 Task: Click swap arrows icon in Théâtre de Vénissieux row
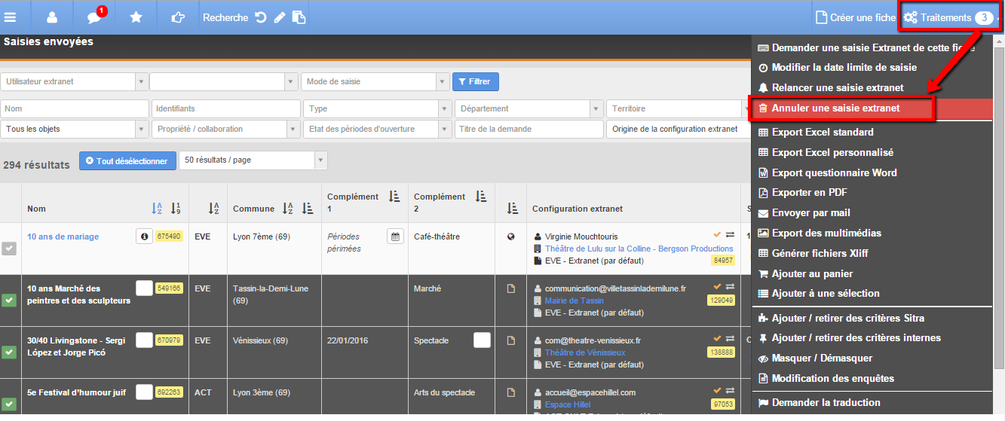pos(730,339)
